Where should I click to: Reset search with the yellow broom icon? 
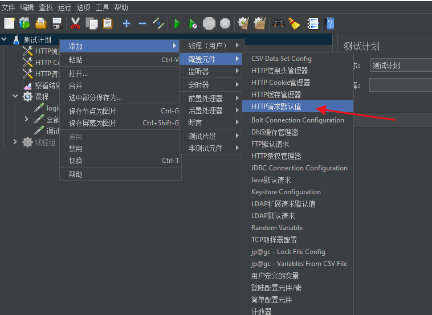[294, 23]
